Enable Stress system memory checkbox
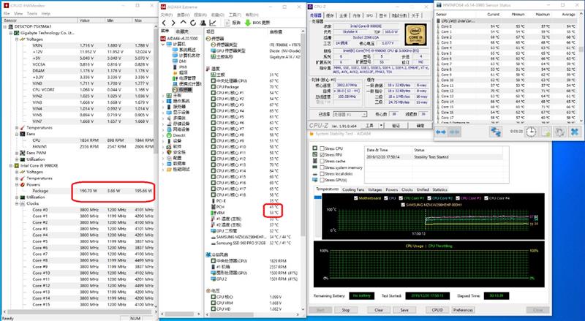Image resolution: width=585 pixels, height=321 pixels. 322,167
